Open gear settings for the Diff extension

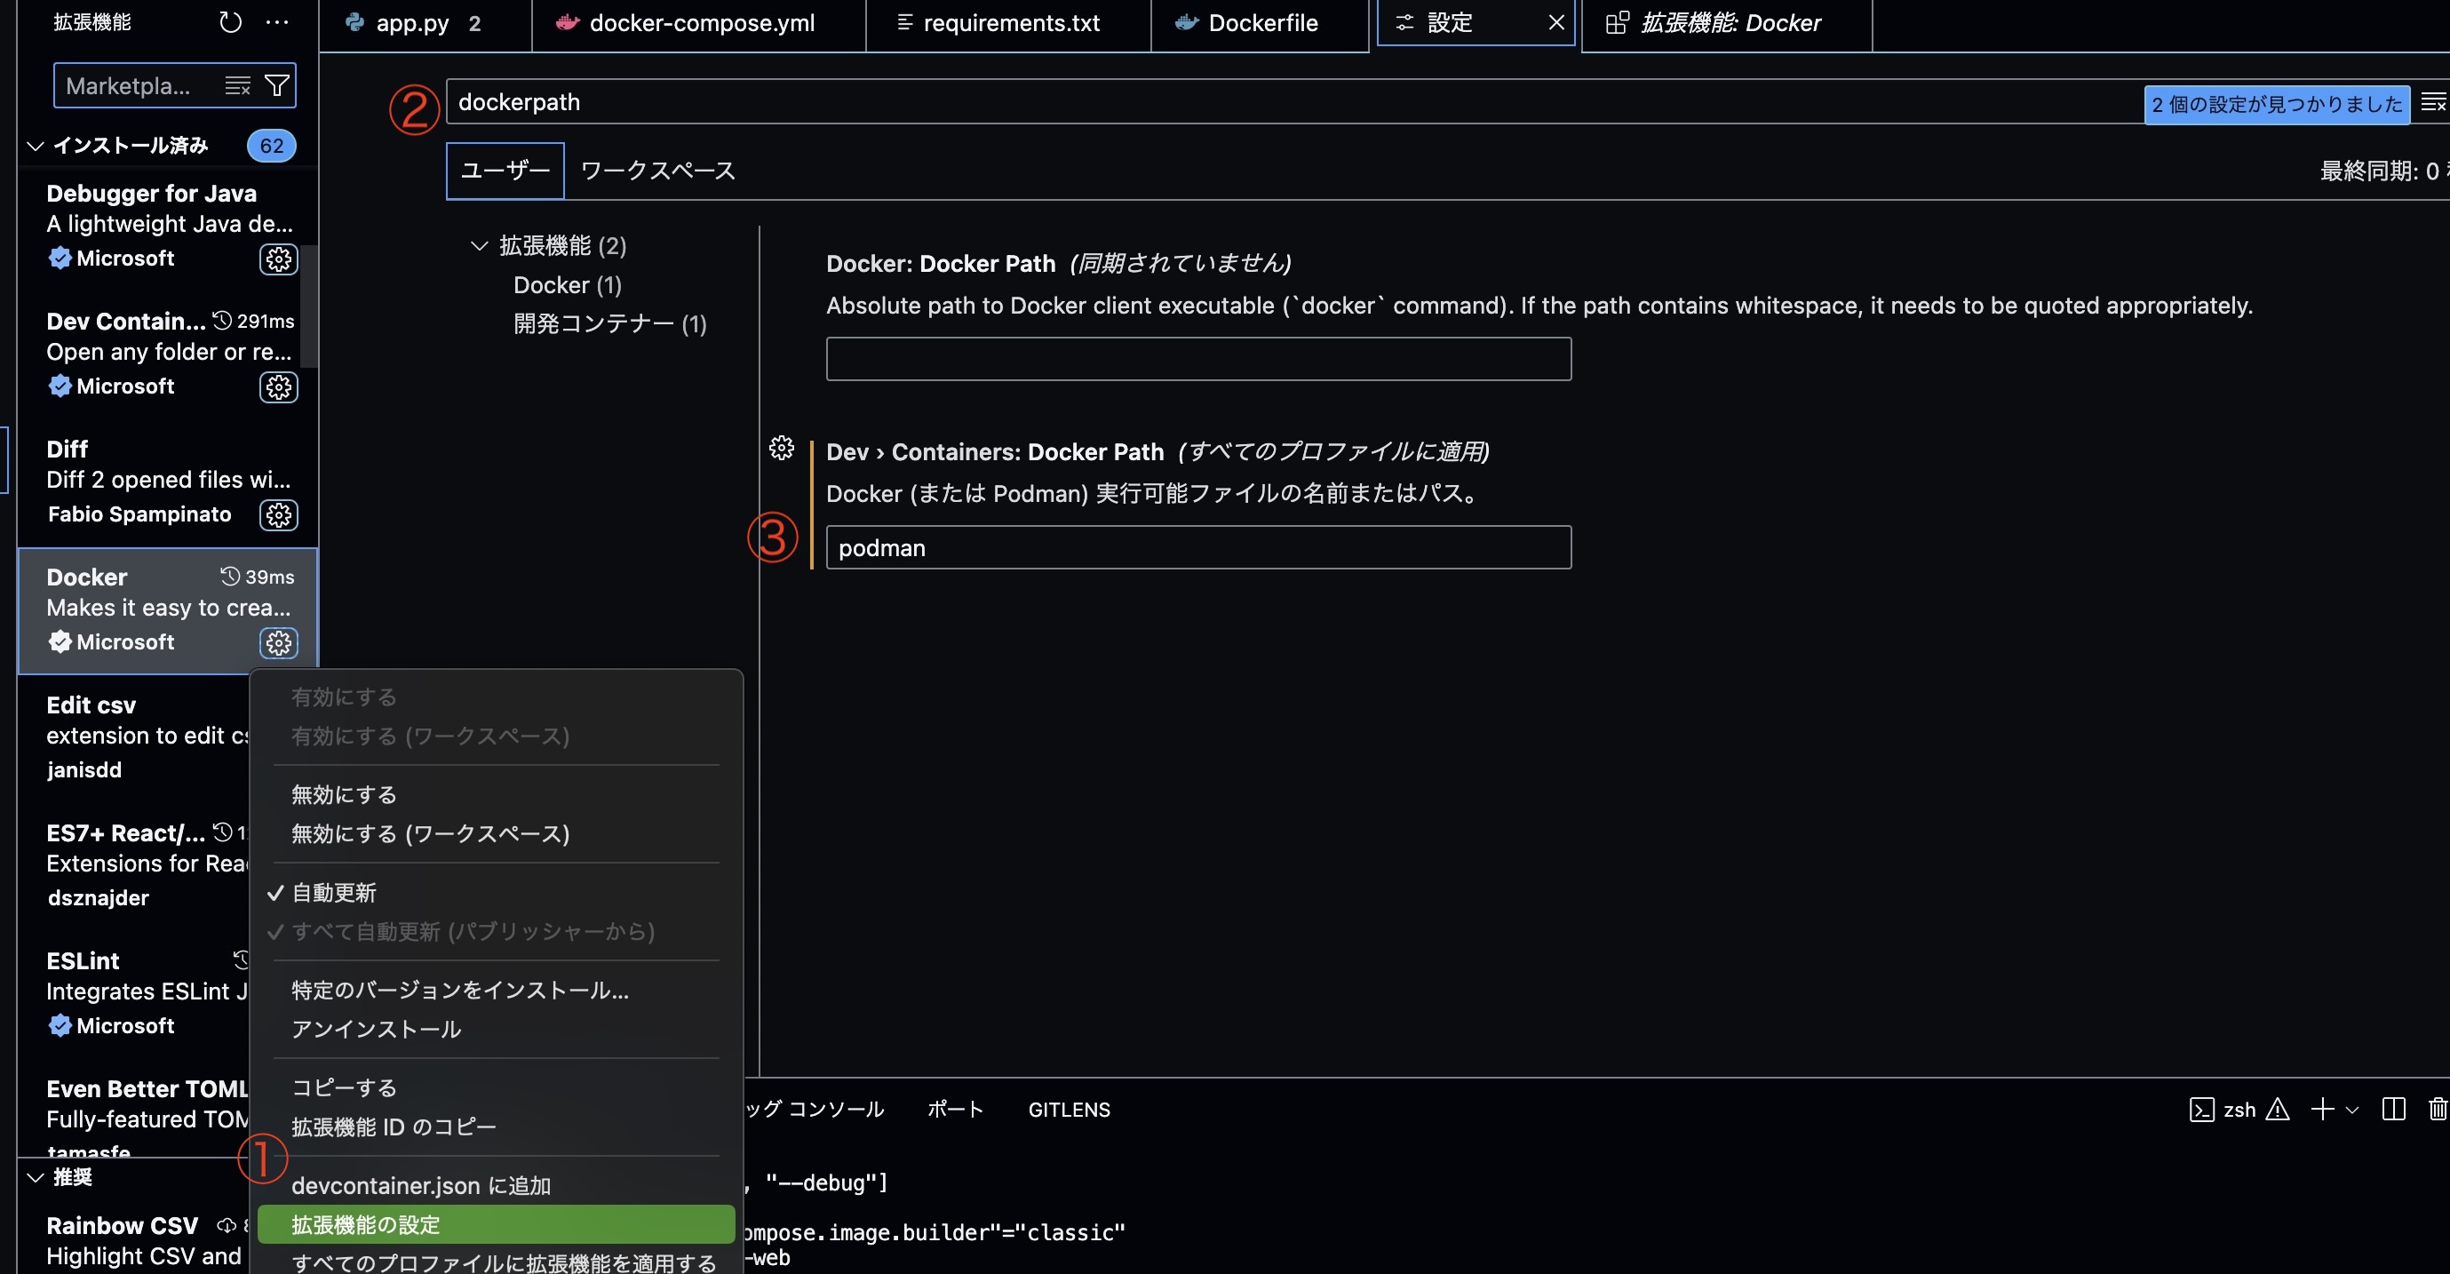click(x=277, y=514)
